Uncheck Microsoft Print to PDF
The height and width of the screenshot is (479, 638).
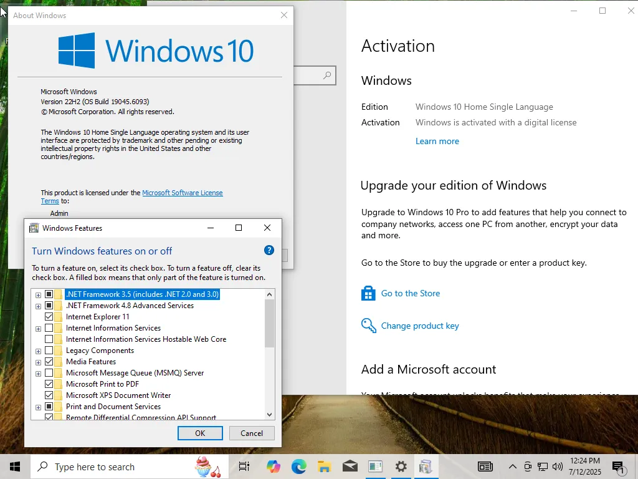click(x=49, y=384)
